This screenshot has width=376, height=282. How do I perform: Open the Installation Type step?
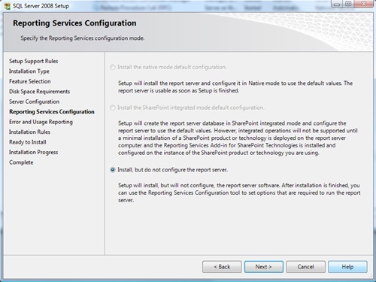[29, 71]
